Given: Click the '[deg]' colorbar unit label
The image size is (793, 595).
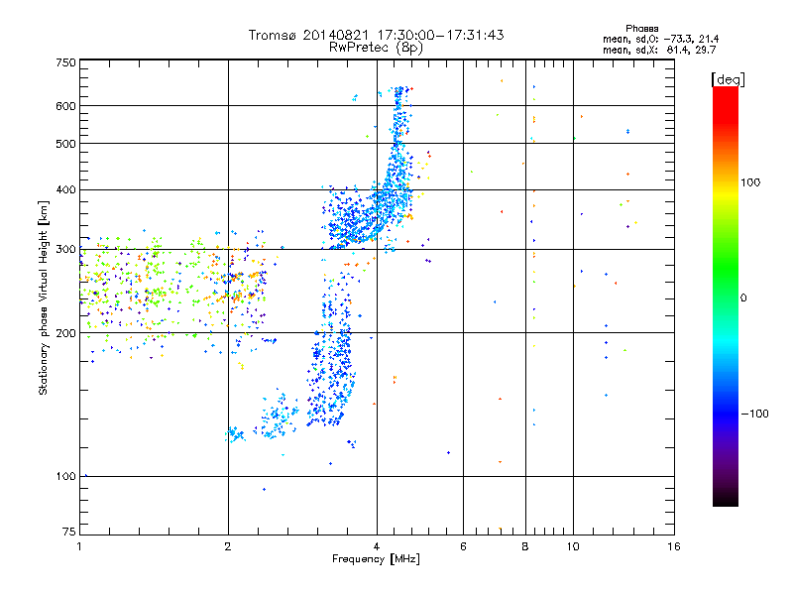Looking at the screenshot, I should click(728, 79).
